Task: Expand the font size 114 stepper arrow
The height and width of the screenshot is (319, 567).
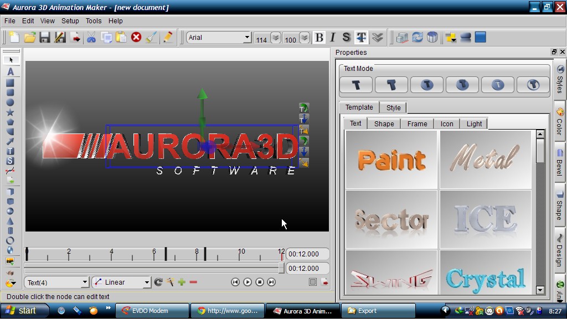Action: [276, 37]
